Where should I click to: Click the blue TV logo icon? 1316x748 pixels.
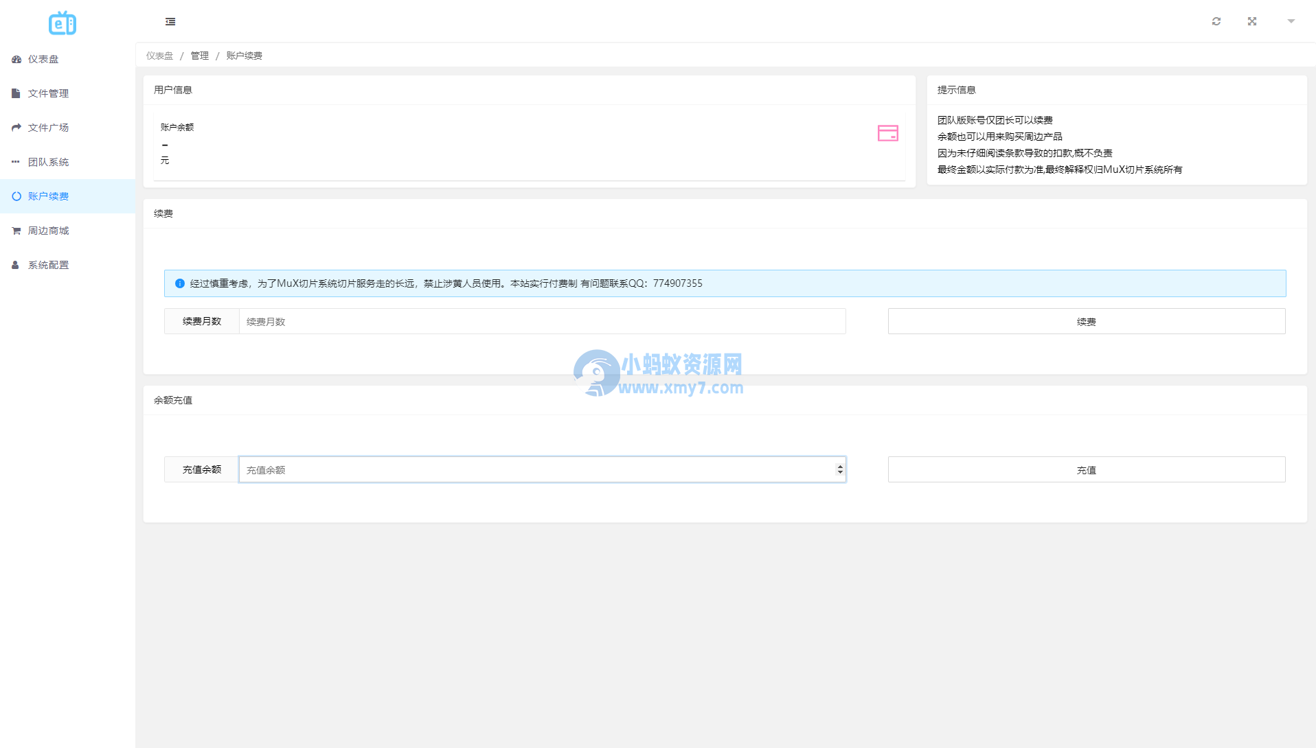point(63,23)
